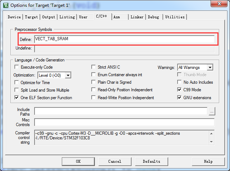Toggle No Auto Includes checkbox

point(179,82)
